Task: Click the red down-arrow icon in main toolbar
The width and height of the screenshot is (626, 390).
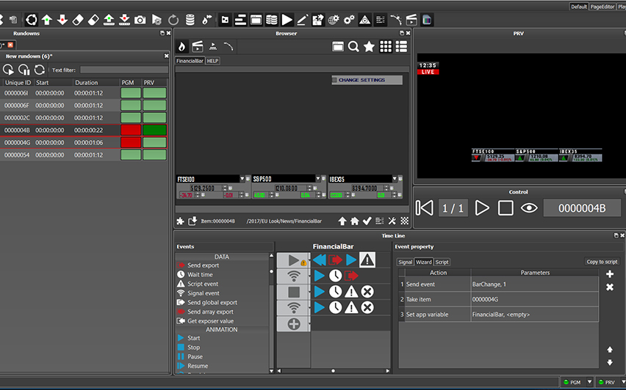Action: click(62, 20)
